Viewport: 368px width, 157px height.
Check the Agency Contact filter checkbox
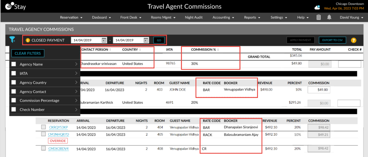coord(14,92)
